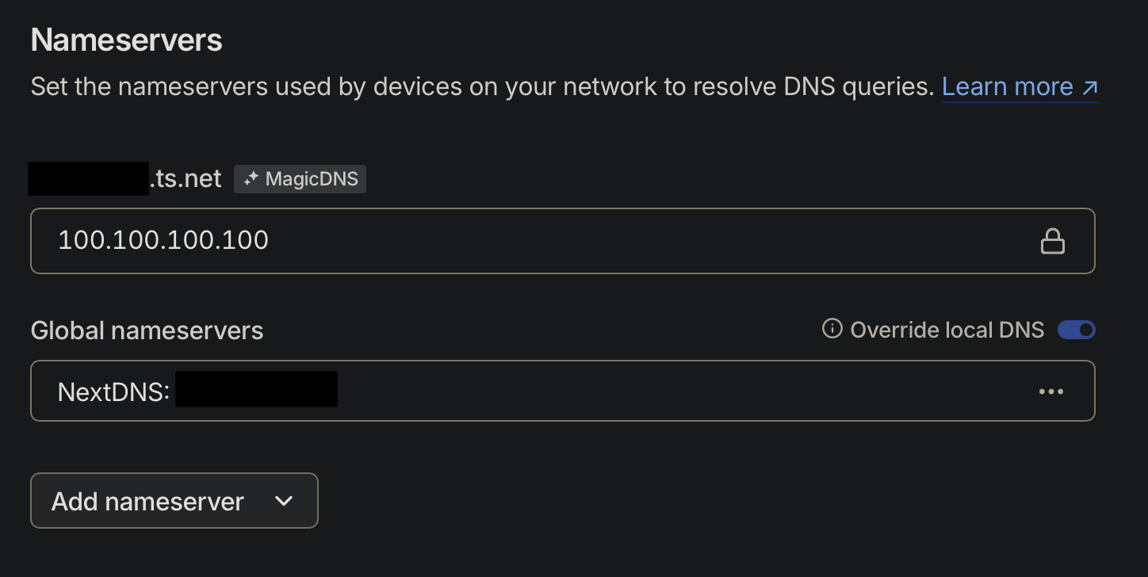Click the tailnet name ending in .ts.net
The image size is (1148, 577).
(124, 178)
